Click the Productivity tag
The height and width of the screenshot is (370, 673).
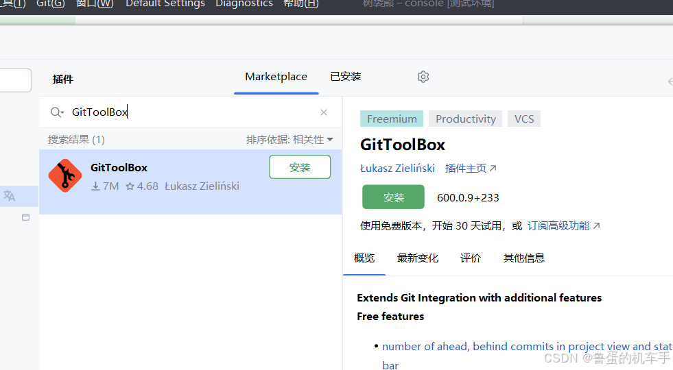coord(466,119)
